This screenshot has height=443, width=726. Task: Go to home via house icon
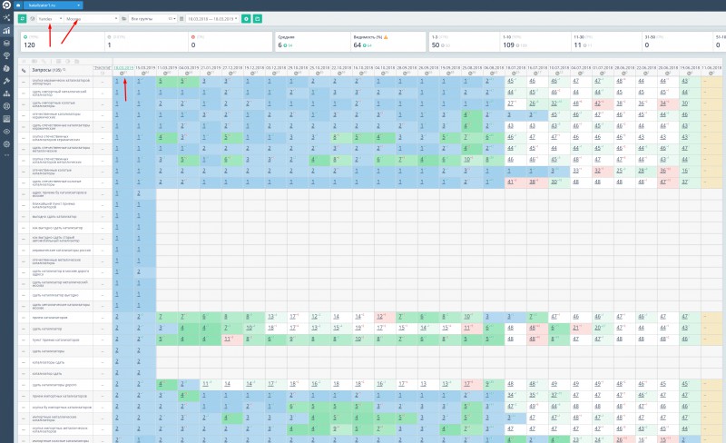click(18, 5)
